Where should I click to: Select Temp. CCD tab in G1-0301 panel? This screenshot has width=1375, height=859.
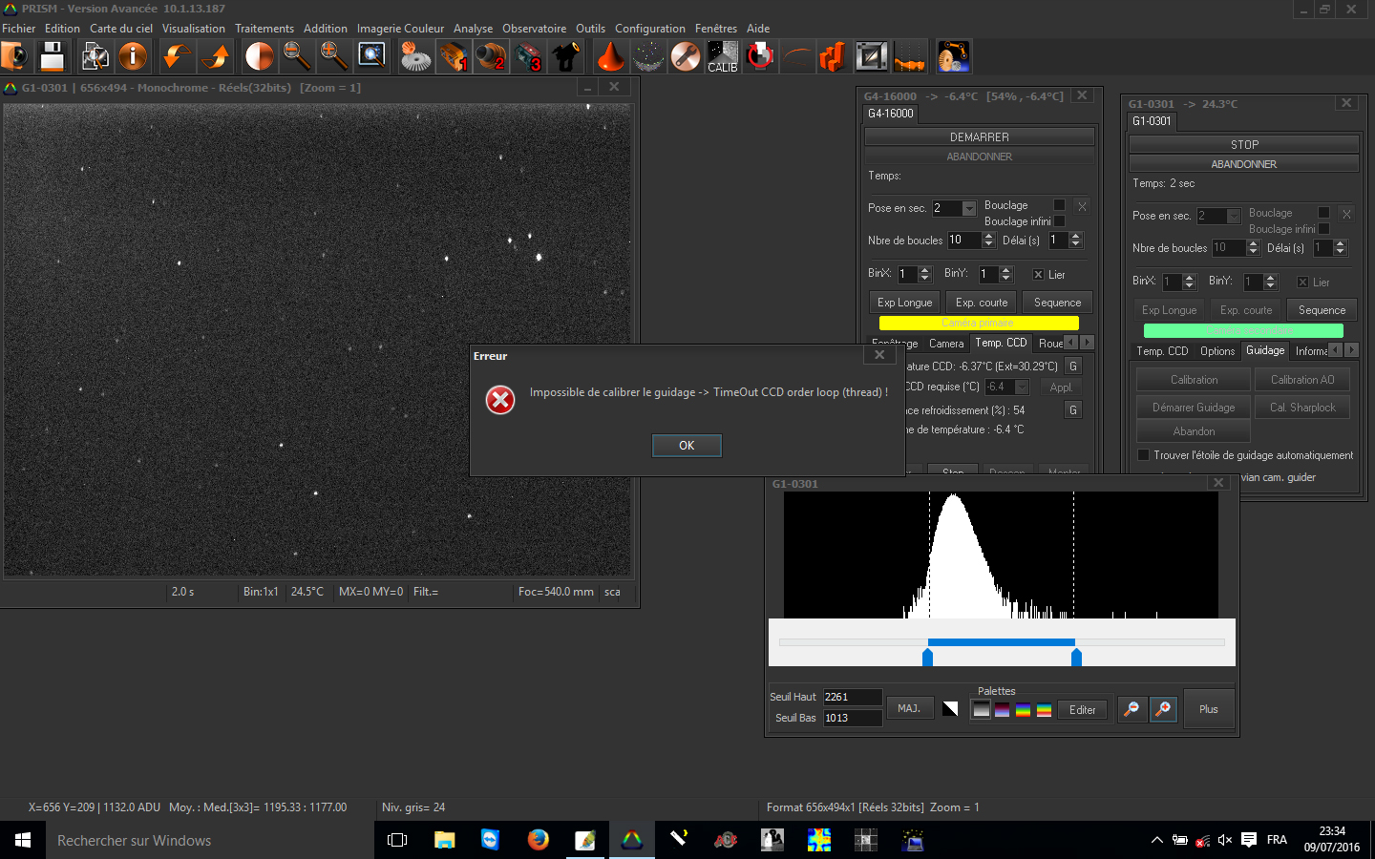point(1162,351)
